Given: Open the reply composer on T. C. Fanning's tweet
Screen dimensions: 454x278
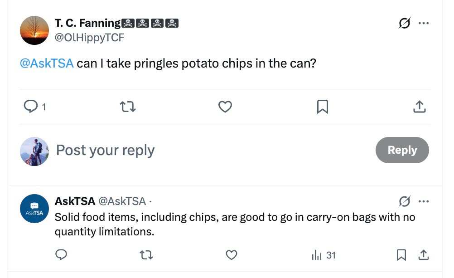Looking at the screenshot, I should click(31, 107).
